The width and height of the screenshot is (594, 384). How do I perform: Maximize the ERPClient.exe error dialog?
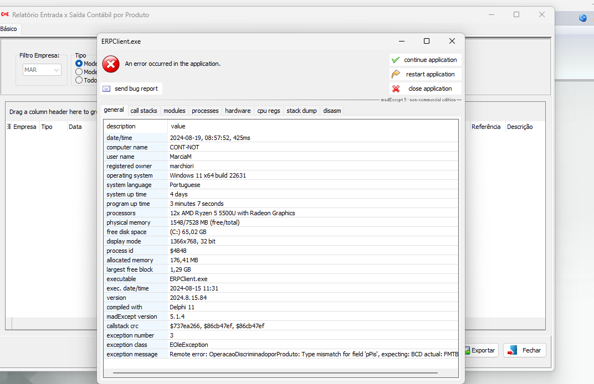click(427, 41)
